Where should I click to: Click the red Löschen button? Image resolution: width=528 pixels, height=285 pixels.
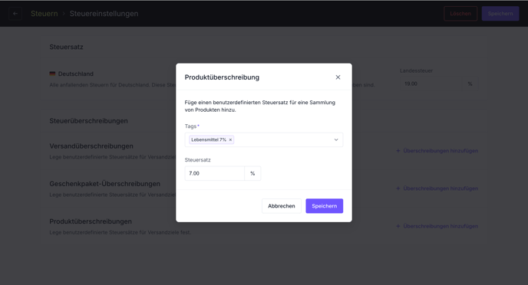click(x=460, y=14)
